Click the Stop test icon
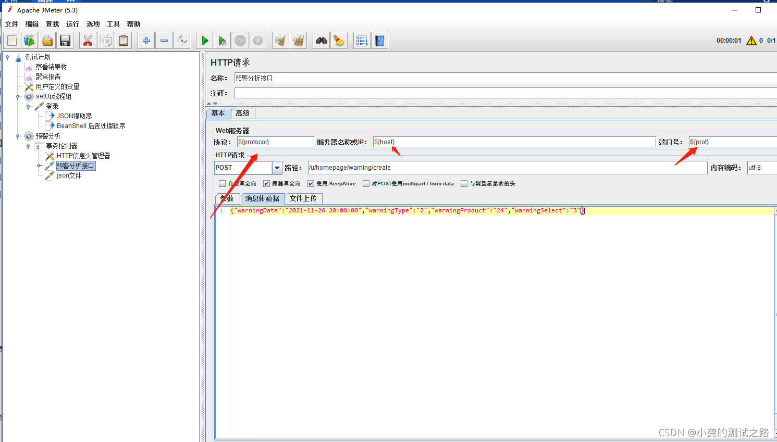Viewport: 777px width, 442px height. (240, 41)
